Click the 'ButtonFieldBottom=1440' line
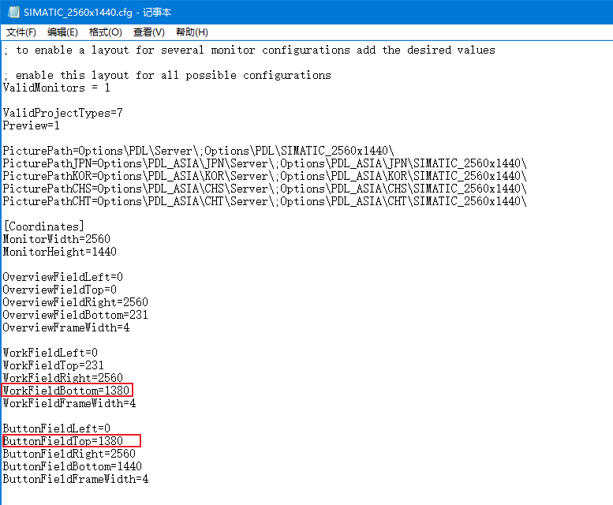 73,466
